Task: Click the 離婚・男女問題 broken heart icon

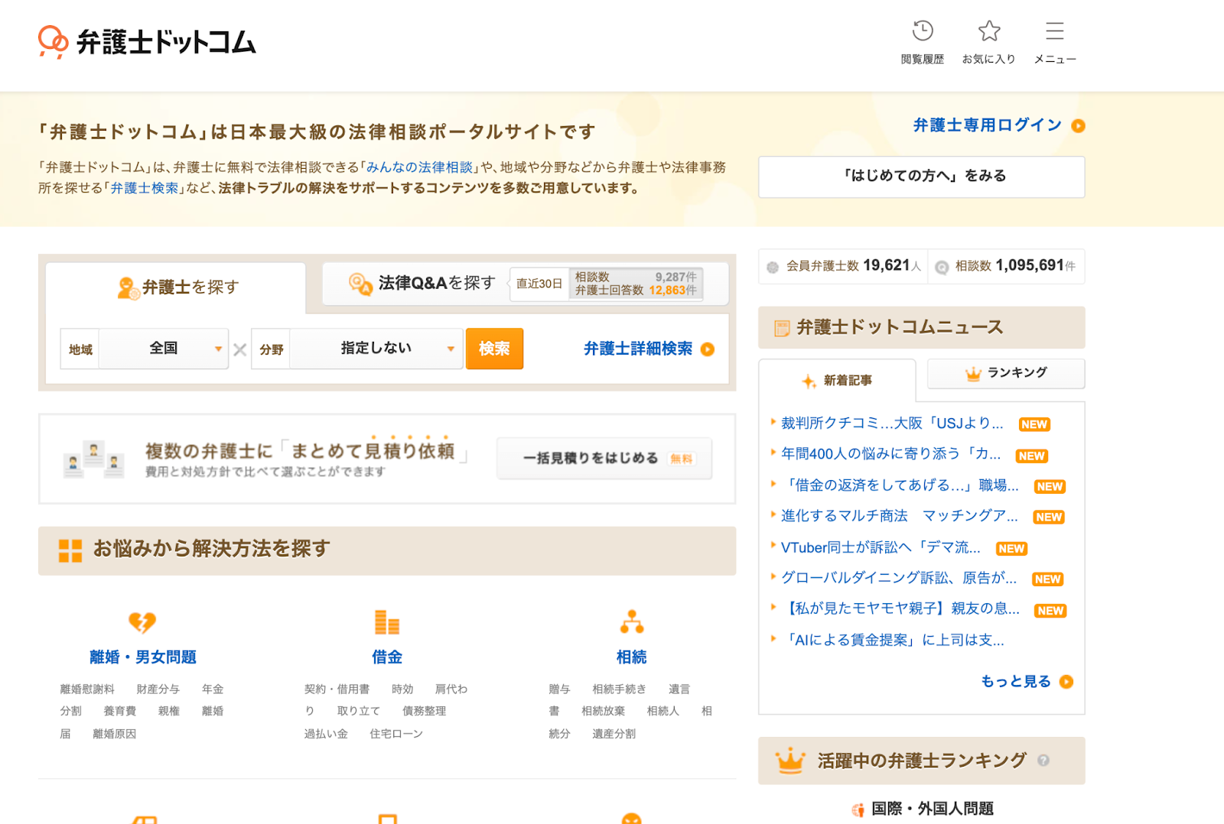Action: pyautogui.click(x=142, y=622)
